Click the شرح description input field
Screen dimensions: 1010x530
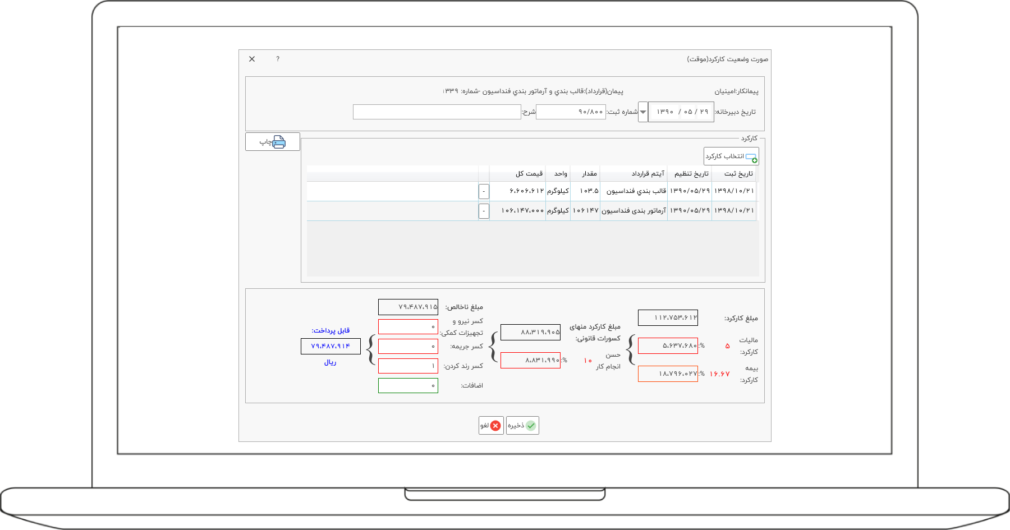(437, 112)
